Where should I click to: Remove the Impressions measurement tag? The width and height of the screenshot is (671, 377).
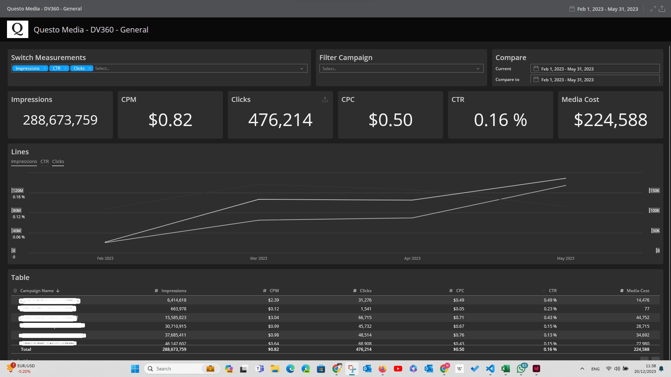pyautogui.click(x=45, y=68)
